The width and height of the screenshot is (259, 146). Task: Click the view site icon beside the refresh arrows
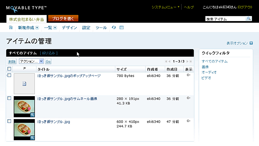coord(121,27)
